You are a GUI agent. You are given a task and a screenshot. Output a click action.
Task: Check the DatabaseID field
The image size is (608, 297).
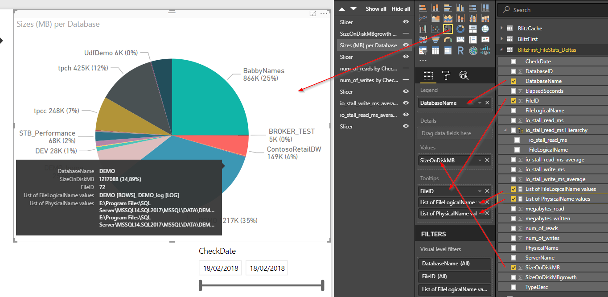pyautogui.click(x=514, y=71)
